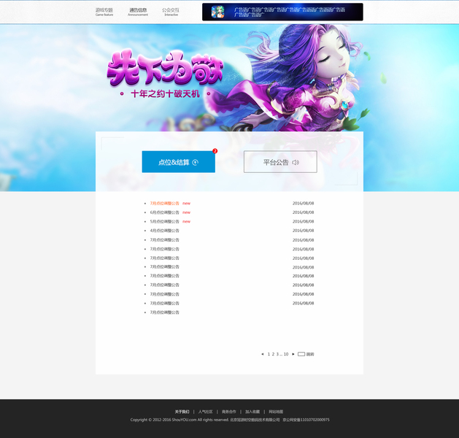Select the 平台公告 tab button
The height and width of the screenshot is (438, 459).
(x=280, y=162)
